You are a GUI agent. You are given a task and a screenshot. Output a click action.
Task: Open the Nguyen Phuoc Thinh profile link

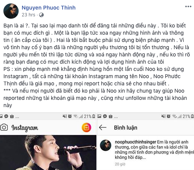pyautogui.click(x=49, y=8)
